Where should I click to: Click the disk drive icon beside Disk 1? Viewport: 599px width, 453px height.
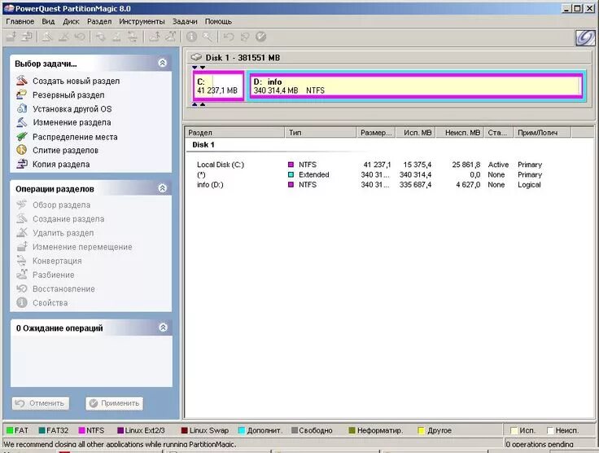click(x=196, y=57)
